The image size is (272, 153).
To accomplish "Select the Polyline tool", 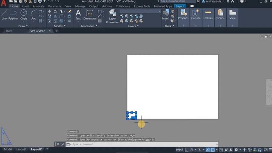I will (x=13, y=15).
